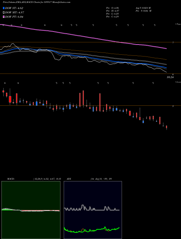Open the dark blue ADX indicator panel
Viewport: 181px width, 239px height.
click(93, 210)
